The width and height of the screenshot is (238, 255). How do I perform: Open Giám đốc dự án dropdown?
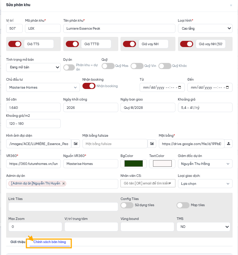205,163
